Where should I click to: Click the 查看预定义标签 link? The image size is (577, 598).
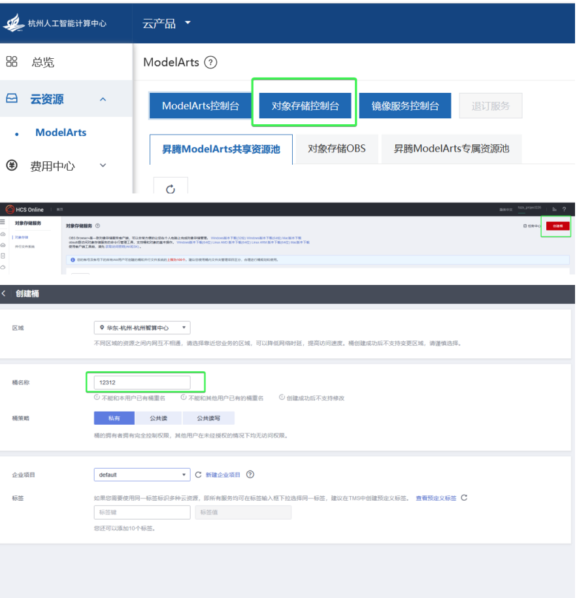pyautogui.click(x=436, y=498)
